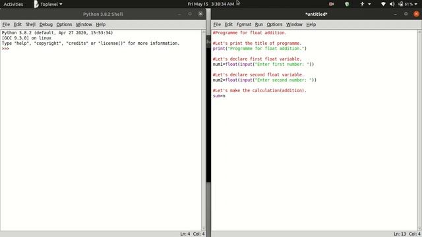
Task: Click the battery 61% indicator
Action: 406,4
